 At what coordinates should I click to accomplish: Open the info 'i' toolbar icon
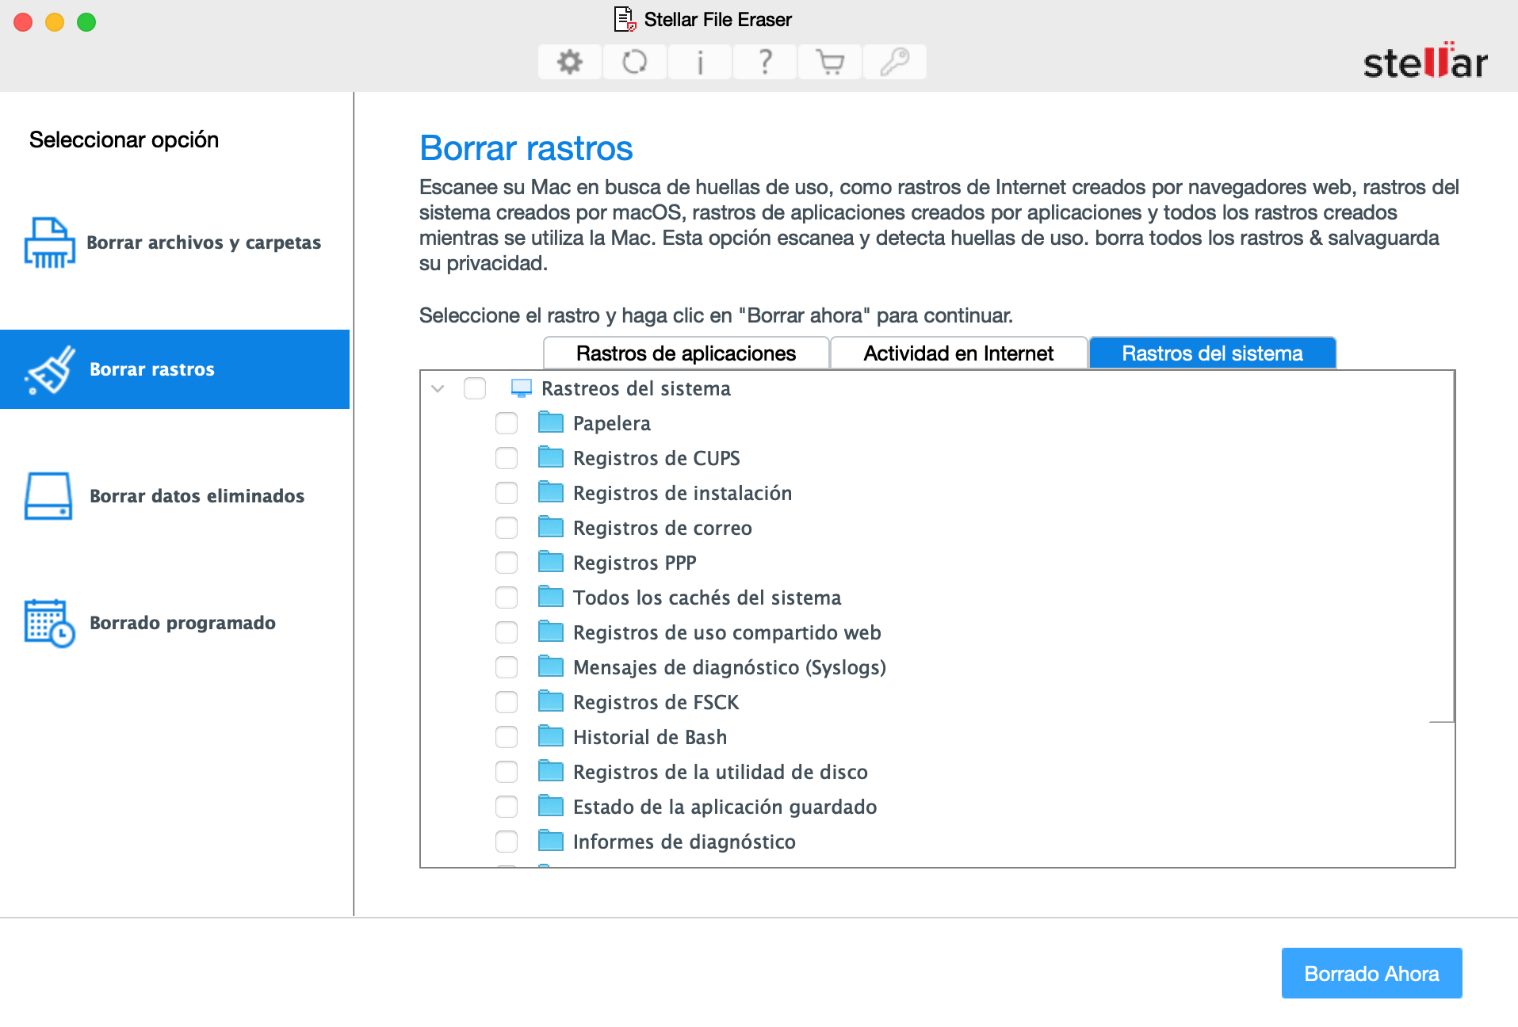700,62
